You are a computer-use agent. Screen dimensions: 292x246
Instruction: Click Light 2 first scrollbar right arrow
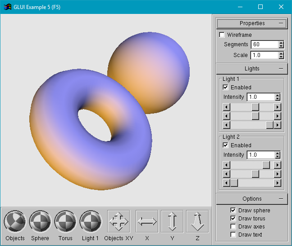point(277,165)
